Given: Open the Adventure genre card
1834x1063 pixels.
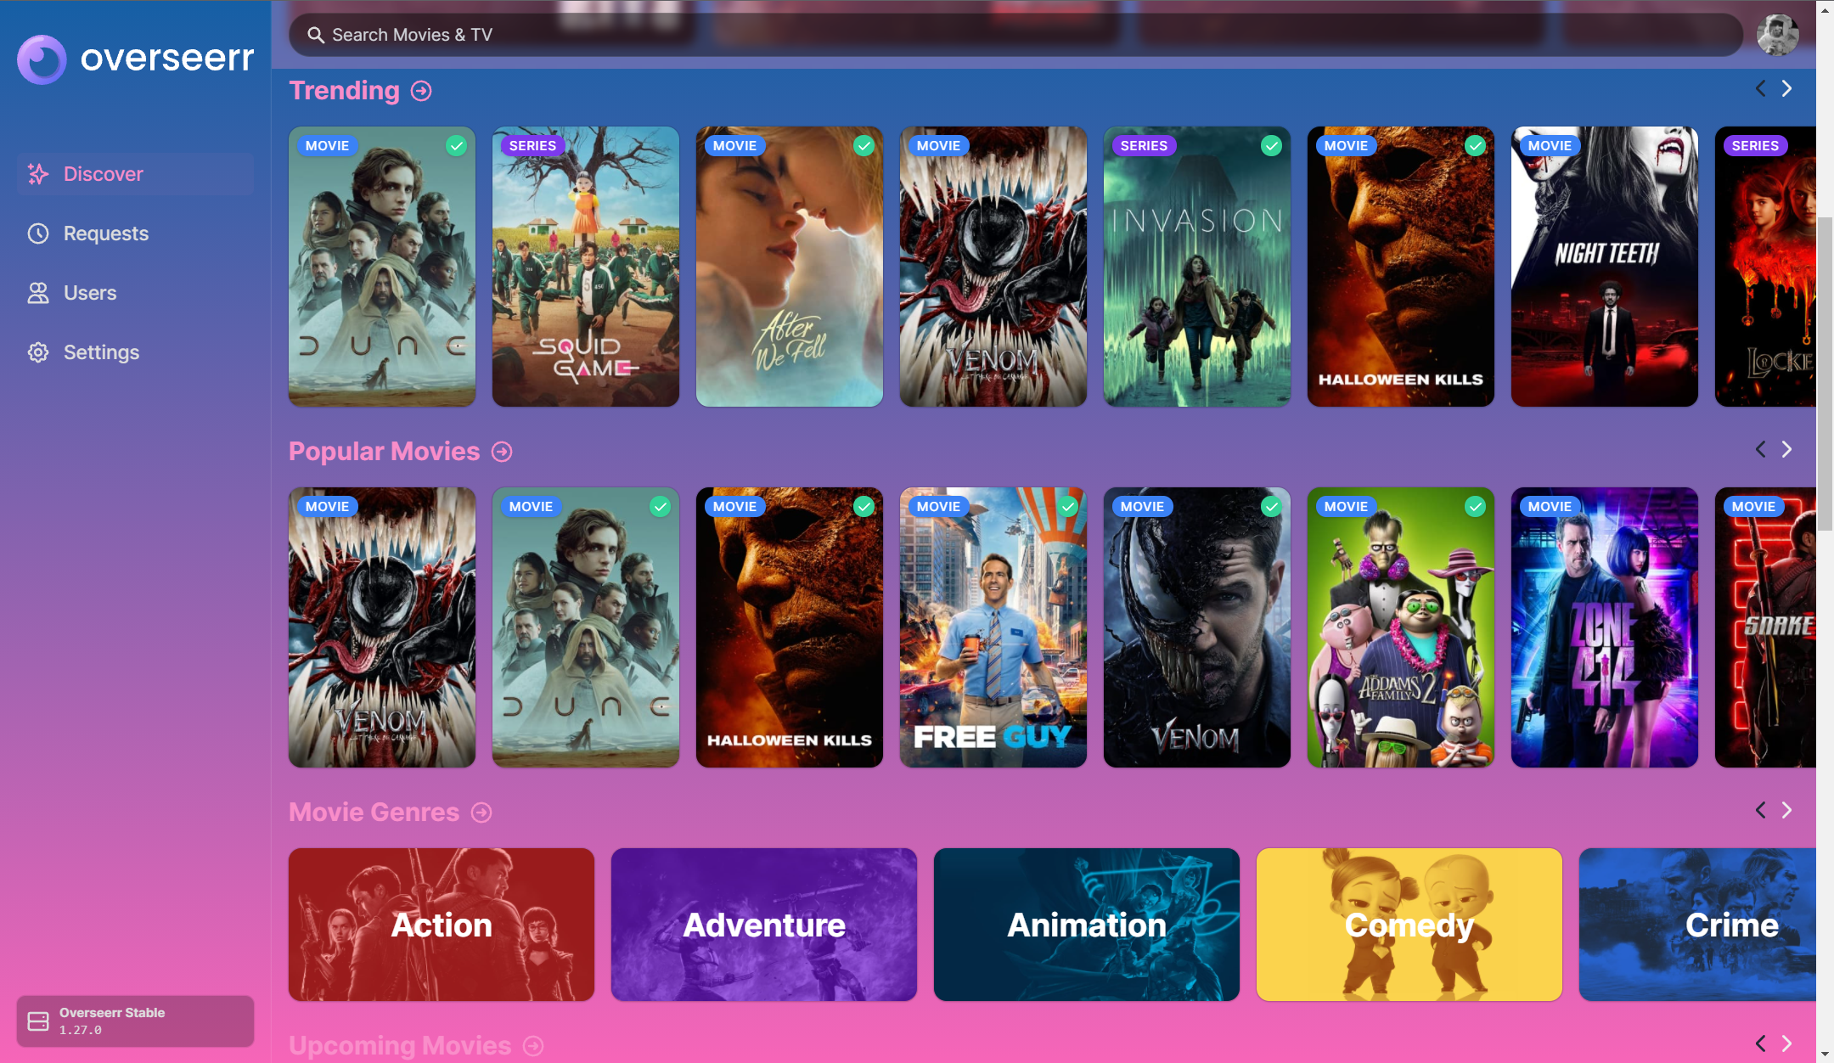Looking at the screenshot, I should click(x=763, y=924).
